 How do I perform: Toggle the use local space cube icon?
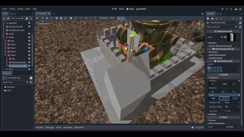[x=71, y=18]
